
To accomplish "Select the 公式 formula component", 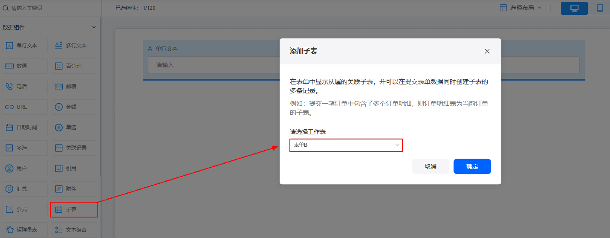I will tap(26, 209).
